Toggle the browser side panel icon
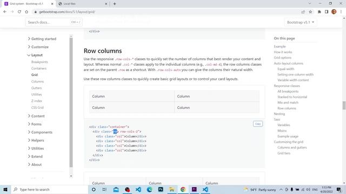 [x=327, y=12]
